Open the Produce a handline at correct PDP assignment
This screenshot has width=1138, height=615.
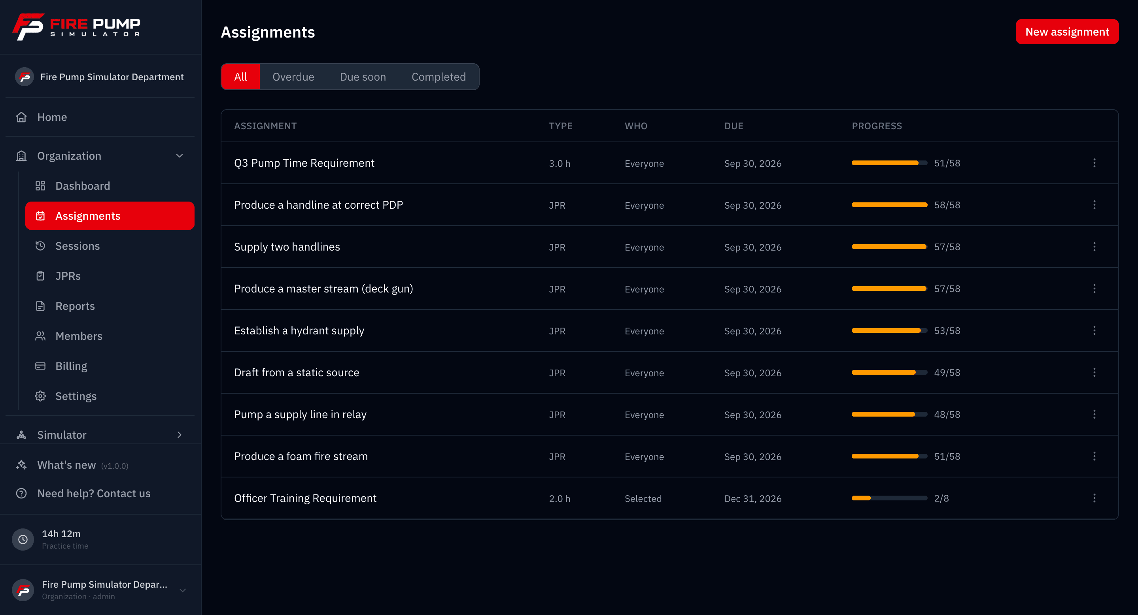(x=319, y=205)
